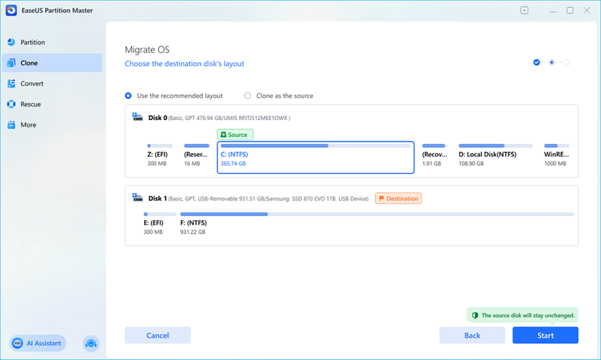Open the title bar dropdown arrow
This screenshot has width=601, height=360.
click(524, 10)
